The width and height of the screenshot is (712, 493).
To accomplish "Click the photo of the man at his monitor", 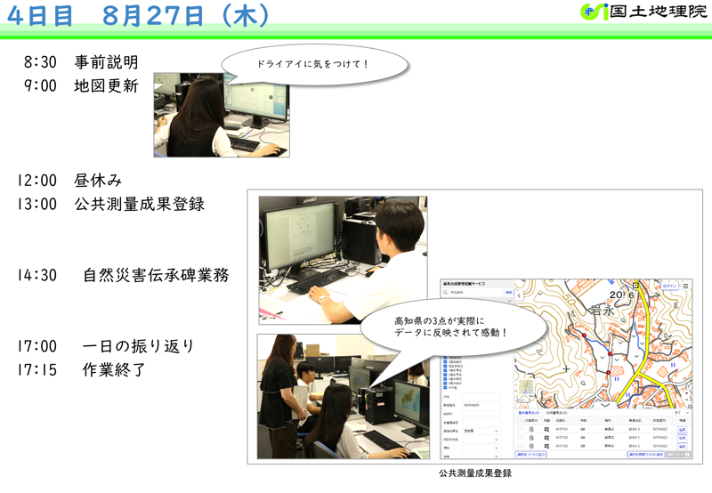I will [x=343, y=260].
